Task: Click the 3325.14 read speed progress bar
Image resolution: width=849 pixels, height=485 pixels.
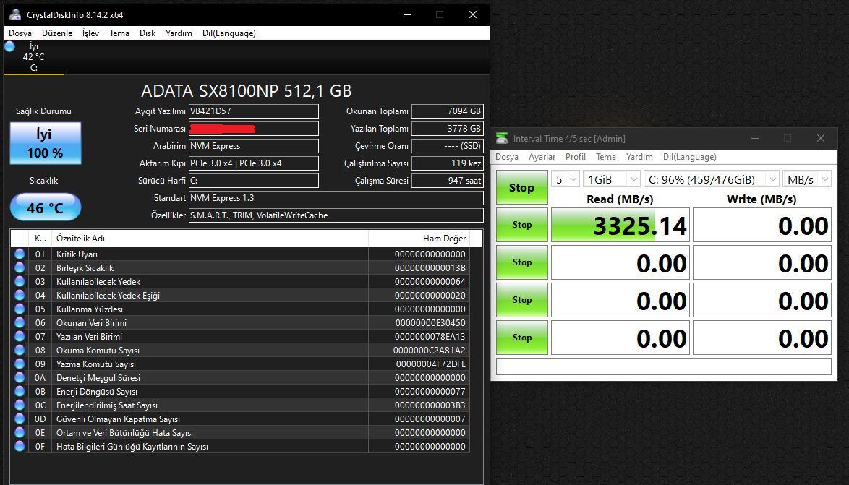Action: [620, 225]
